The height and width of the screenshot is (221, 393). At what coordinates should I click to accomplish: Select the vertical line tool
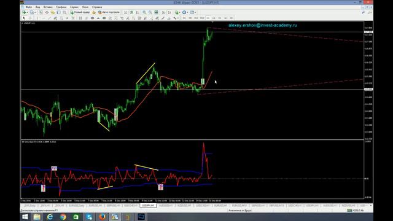[x=37, y=18]
